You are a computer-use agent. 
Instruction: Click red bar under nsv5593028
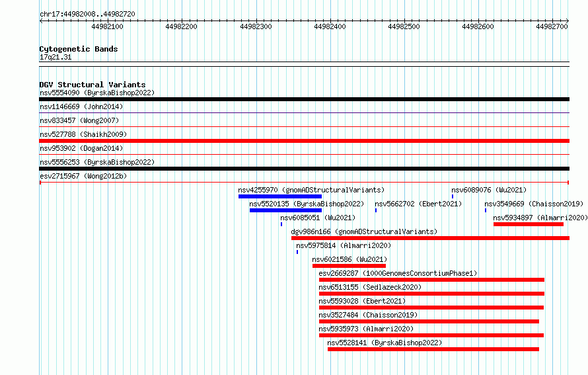(x=431, y=308)
